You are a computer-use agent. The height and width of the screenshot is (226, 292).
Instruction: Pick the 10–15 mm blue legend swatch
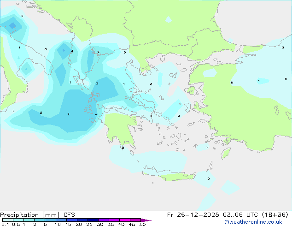61,220
